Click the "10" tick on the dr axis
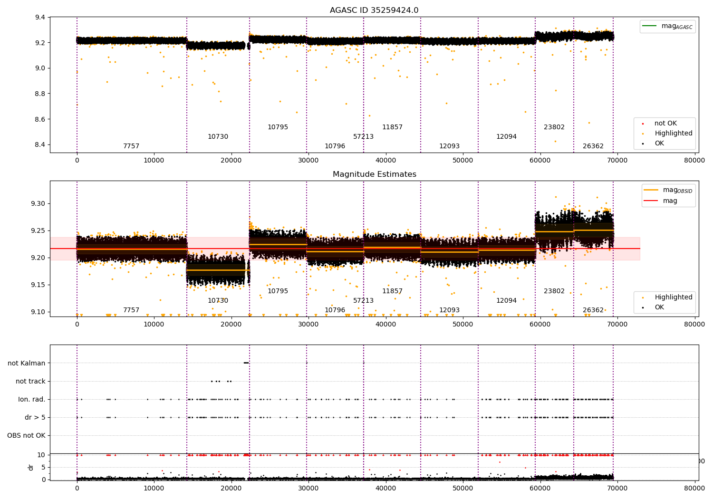 tap(41, 455)
